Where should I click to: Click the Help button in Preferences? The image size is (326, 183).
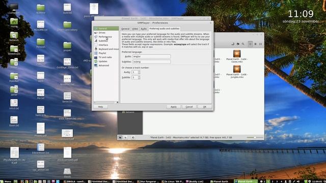pyautogui.click(x=100, y=107)
